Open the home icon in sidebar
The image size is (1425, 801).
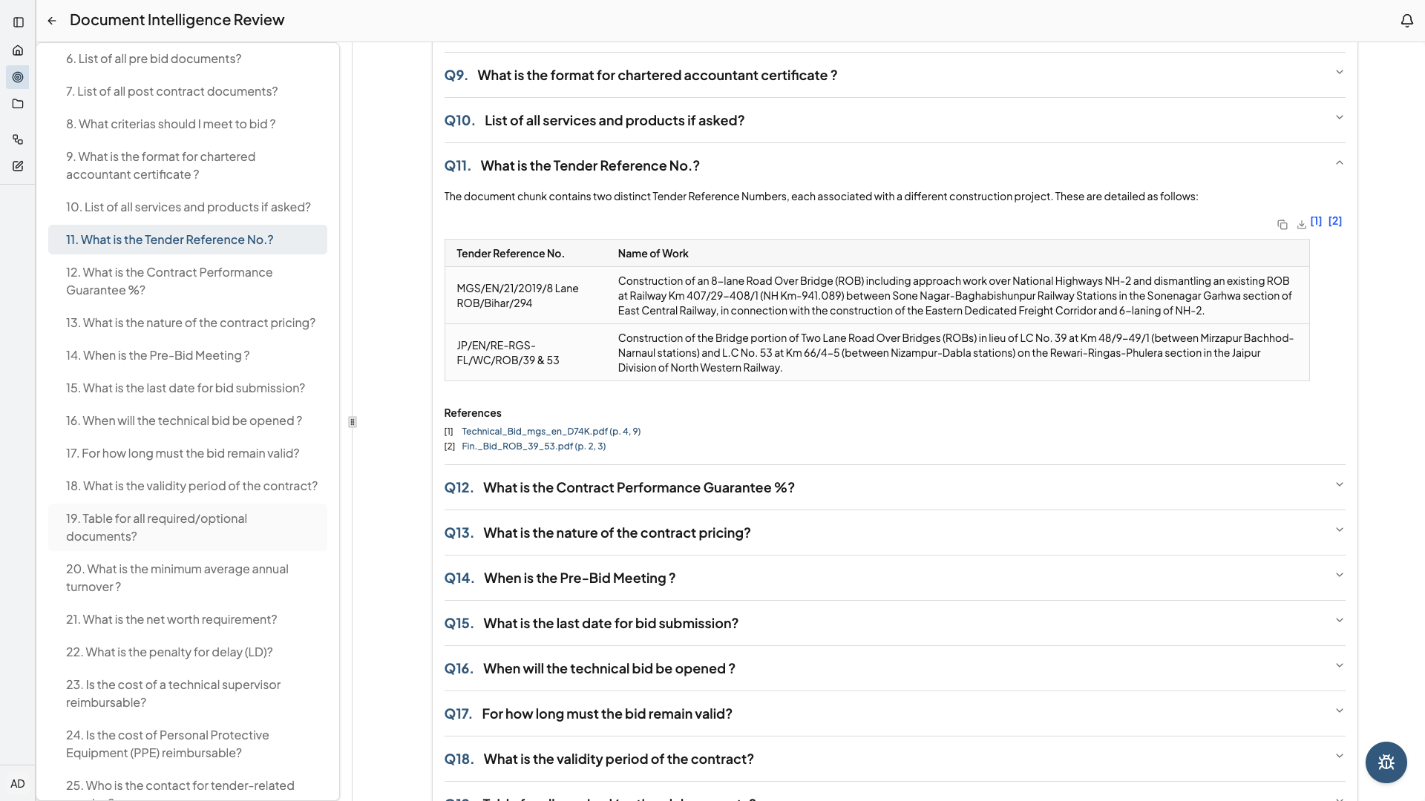[18, 50]
